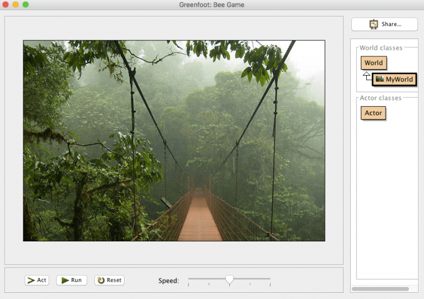This screenshot has height=299, width=424.
Task: Click the far left end of Speed slider
Action: (x=189, y=279)
